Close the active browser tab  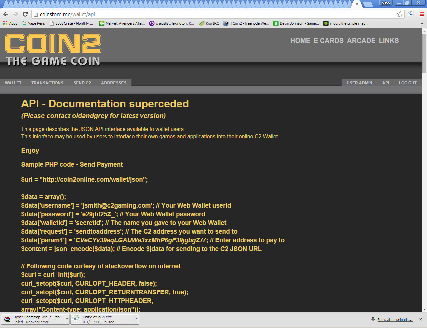[x=357, y=4]
